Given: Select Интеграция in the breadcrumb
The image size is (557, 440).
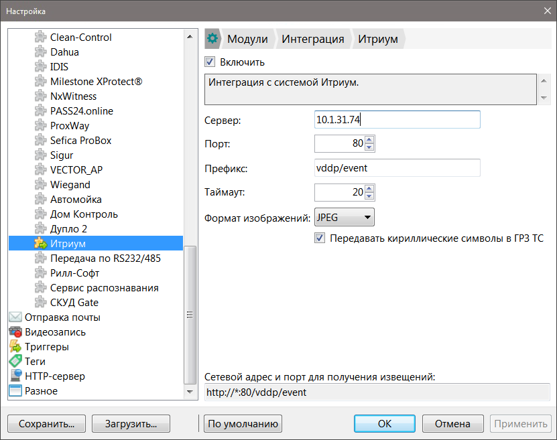Looking at the screenshot, I should [312, 39].
